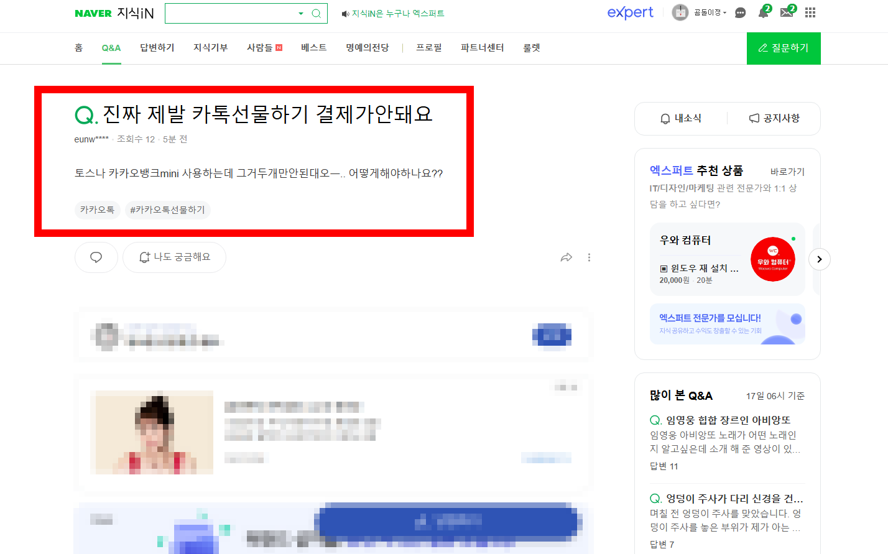The width and height of the screenshot is (888, 554).
Task: Click the #카카오톡선물하기 tag
Action: click(168, 210)
